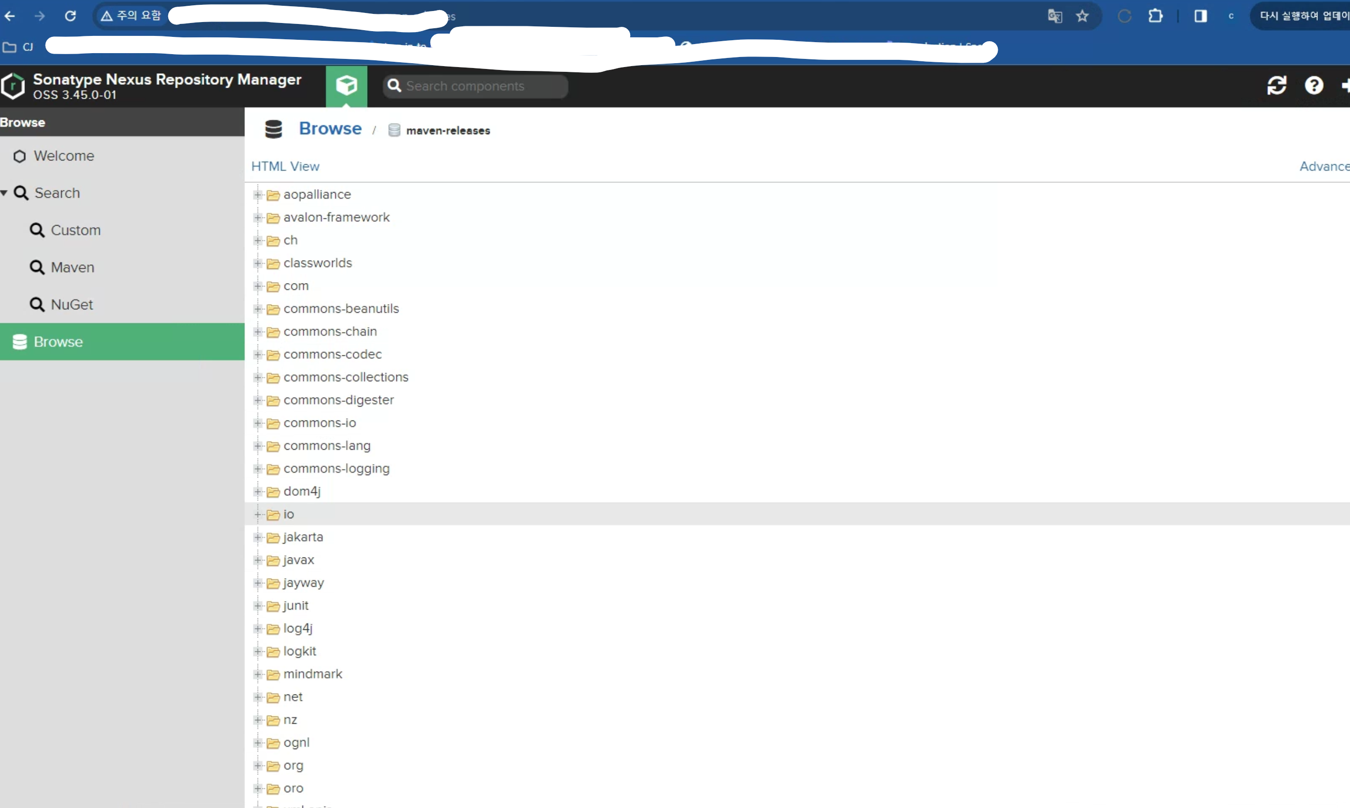The image size is (1350, 808).
Task: Expand the commons-io folder node
Action: tap(258, 423)
